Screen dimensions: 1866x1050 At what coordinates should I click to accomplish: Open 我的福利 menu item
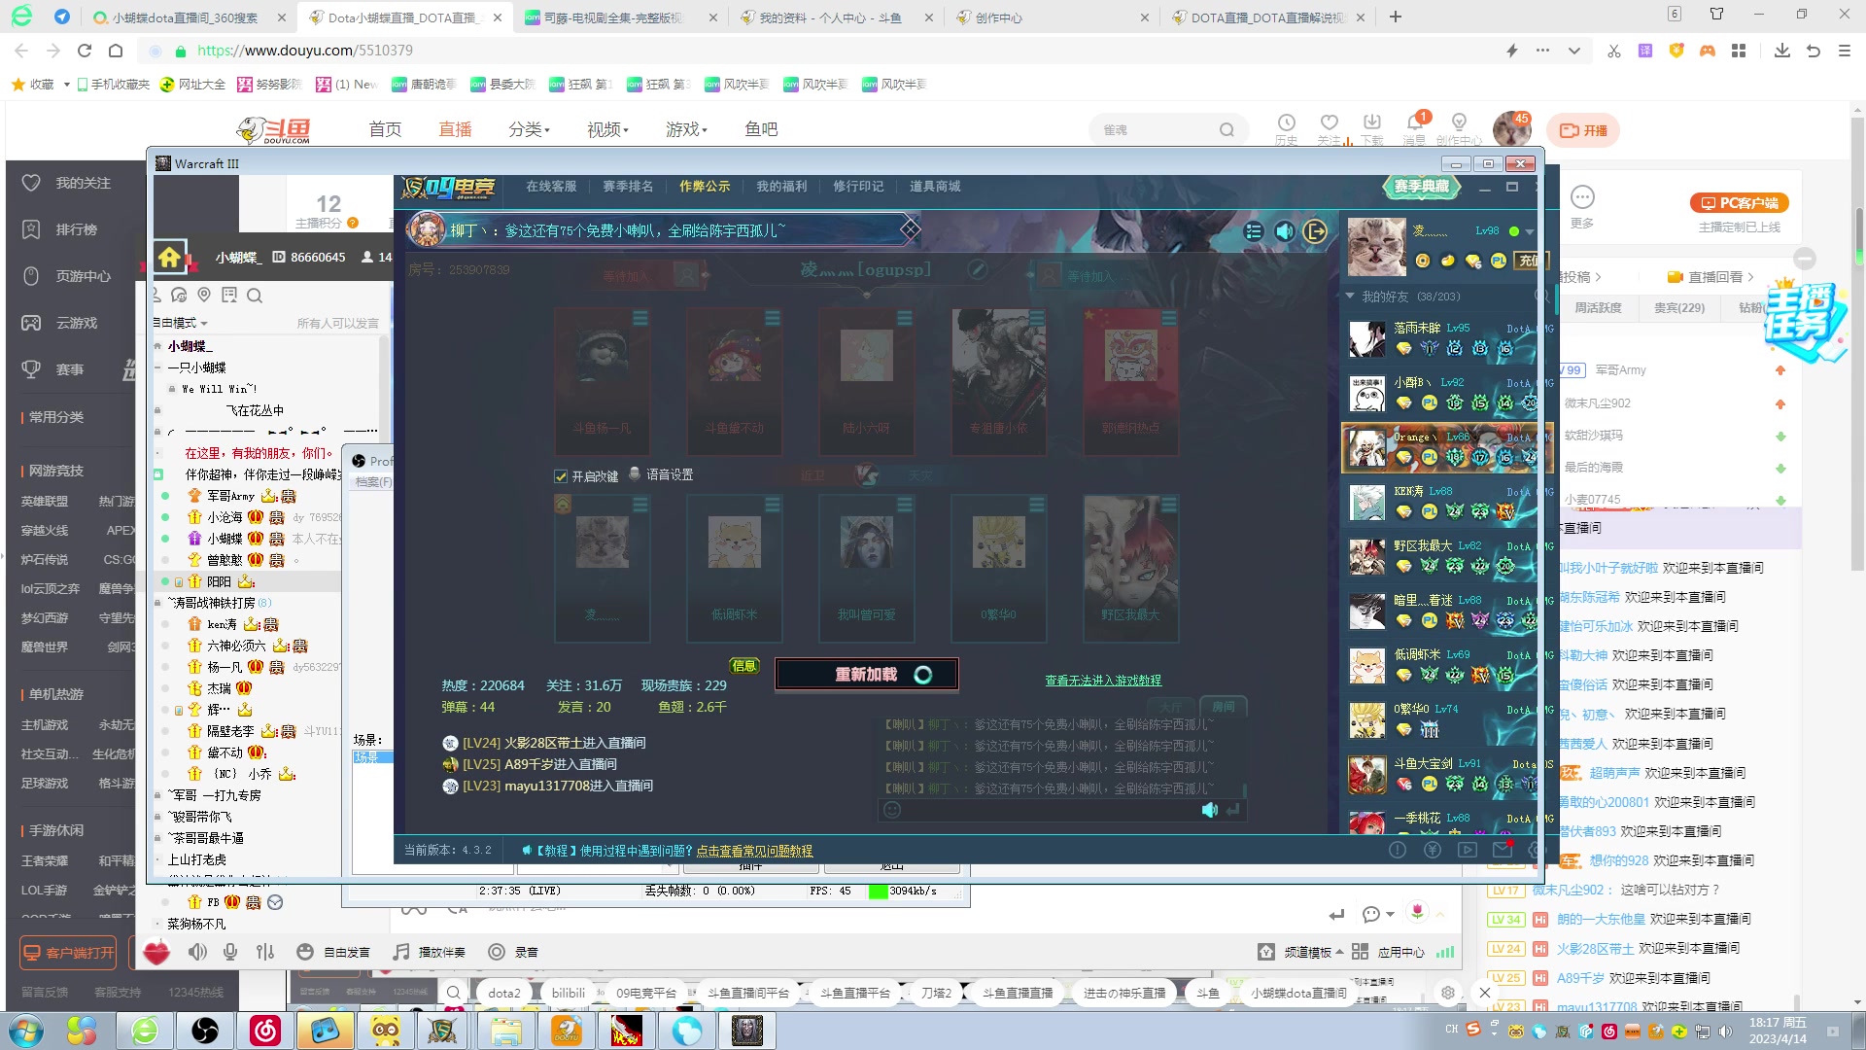(781, 187)
